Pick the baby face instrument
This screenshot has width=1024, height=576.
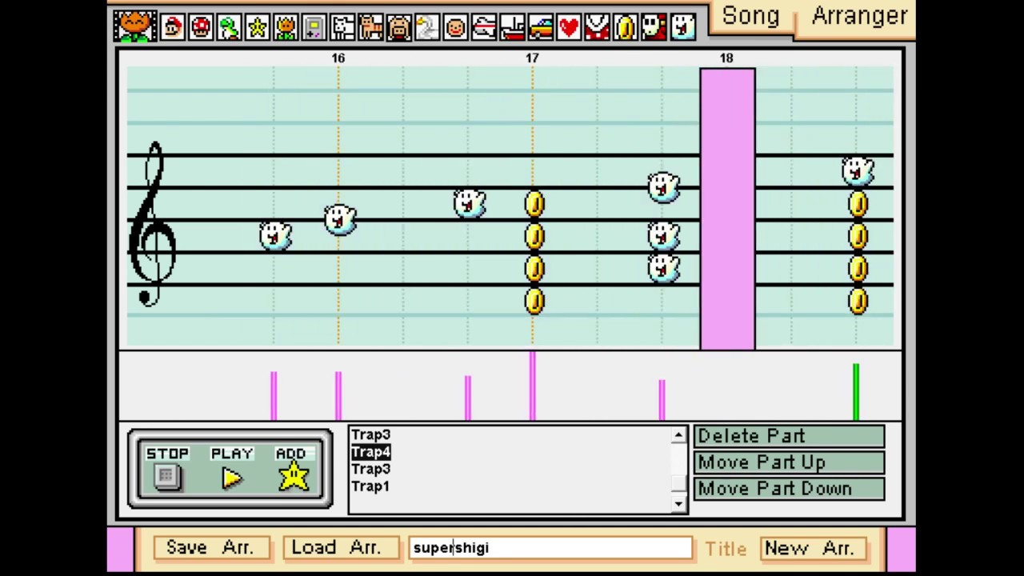[x=455, y=28]
